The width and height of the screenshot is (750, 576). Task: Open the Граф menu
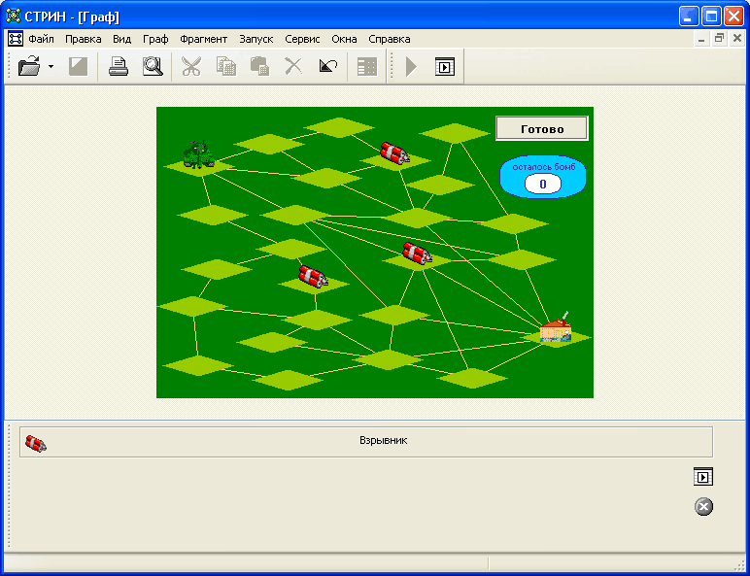[x=155, y=39]
